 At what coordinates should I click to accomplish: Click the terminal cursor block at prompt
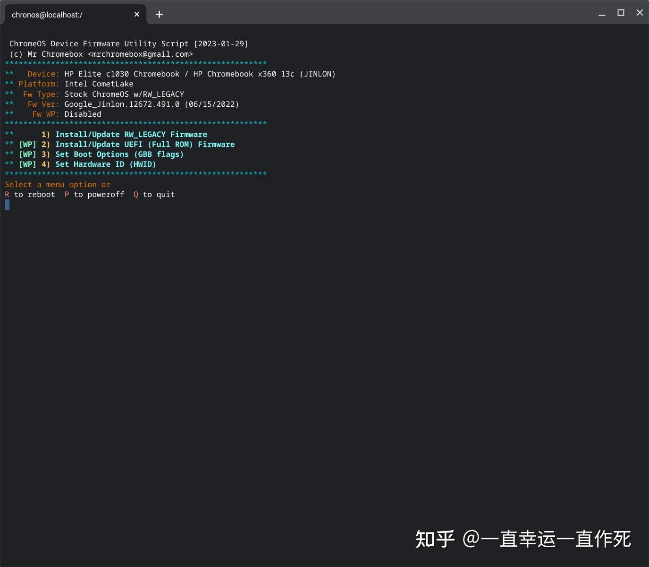(x=7, y=205)
